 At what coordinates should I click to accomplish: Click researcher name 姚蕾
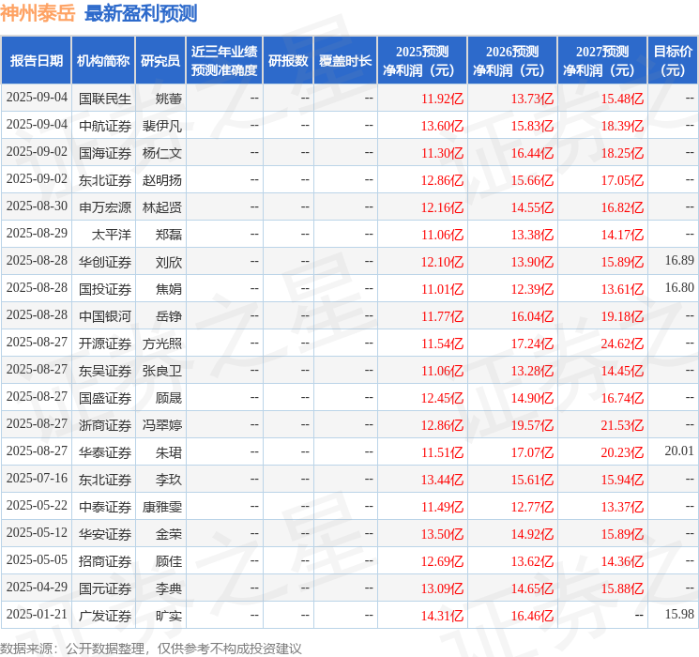tap(169, 99)
